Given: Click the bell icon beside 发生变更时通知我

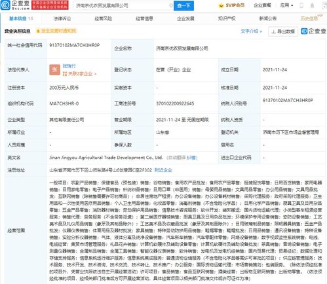Looking at the screenshot, I should pos(38,31).
